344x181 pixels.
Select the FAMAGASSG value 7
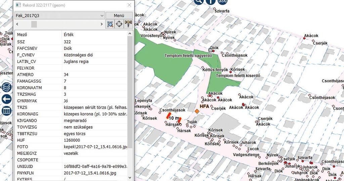click(65, 81)
